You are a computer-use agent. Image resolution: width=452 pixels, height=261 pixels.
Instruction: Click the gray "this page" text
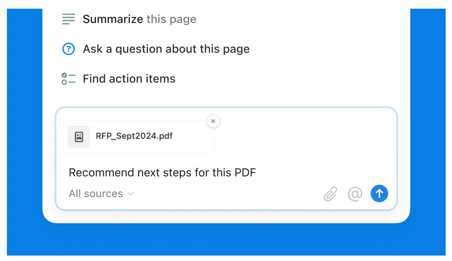pyautogui.click(x=171, y=19)
